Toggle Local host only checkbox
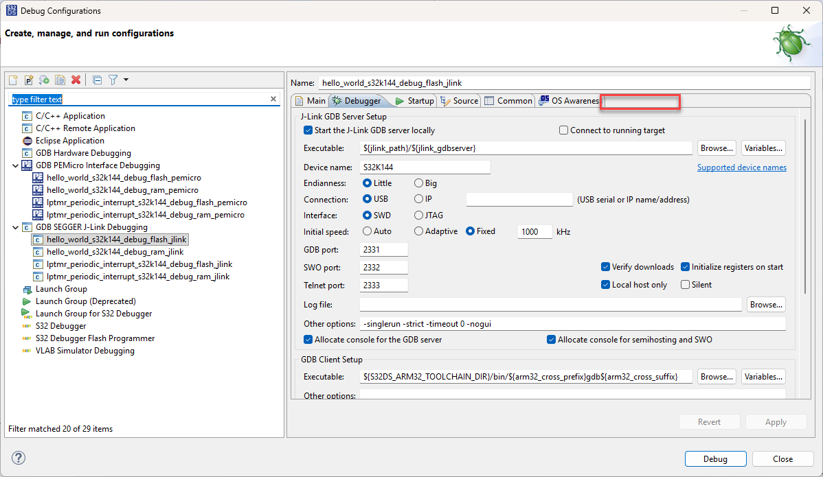The height and width of the screenshot is (477, 823). (605, 285)
